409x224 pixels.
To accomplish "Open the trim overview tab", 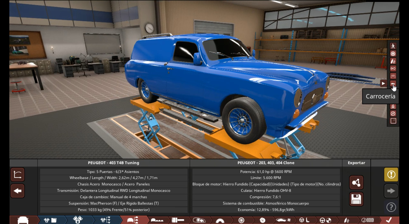I will coord(133,220).
